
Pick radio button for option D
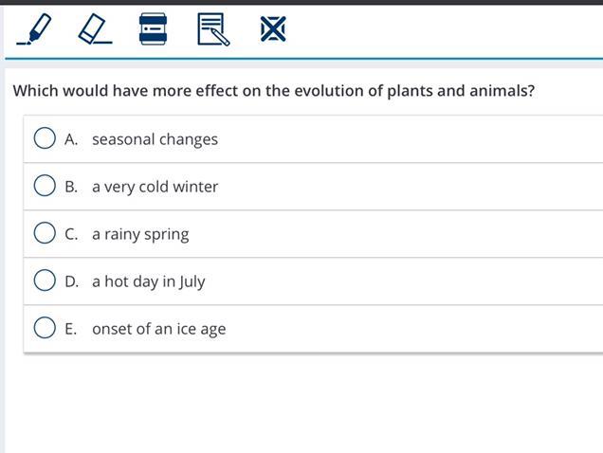pos(45,281)
